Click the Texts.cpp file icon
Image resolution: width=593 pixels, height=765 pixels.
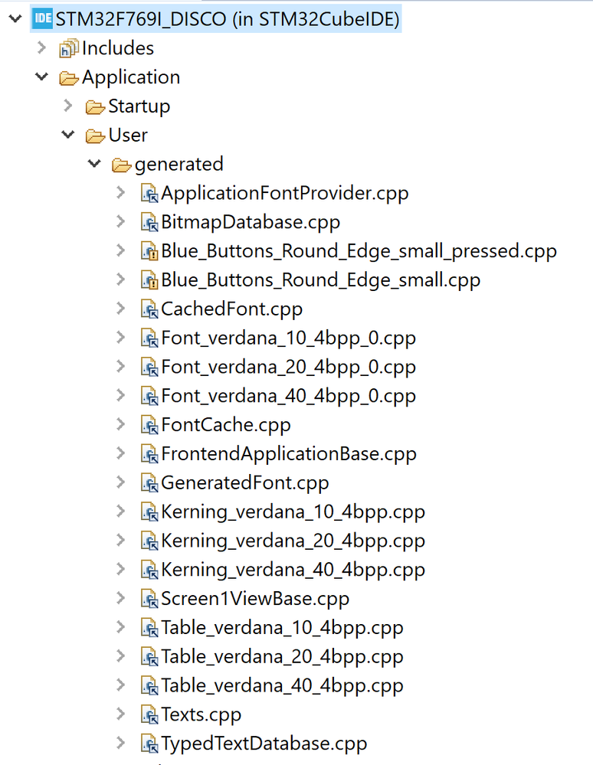[x=149, y=715]
